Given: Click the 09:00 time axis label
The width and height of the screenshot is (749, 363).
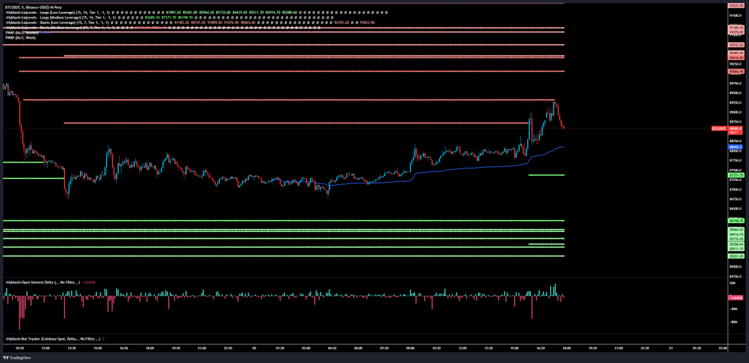Looking at the screenshot, I should 410,349.
